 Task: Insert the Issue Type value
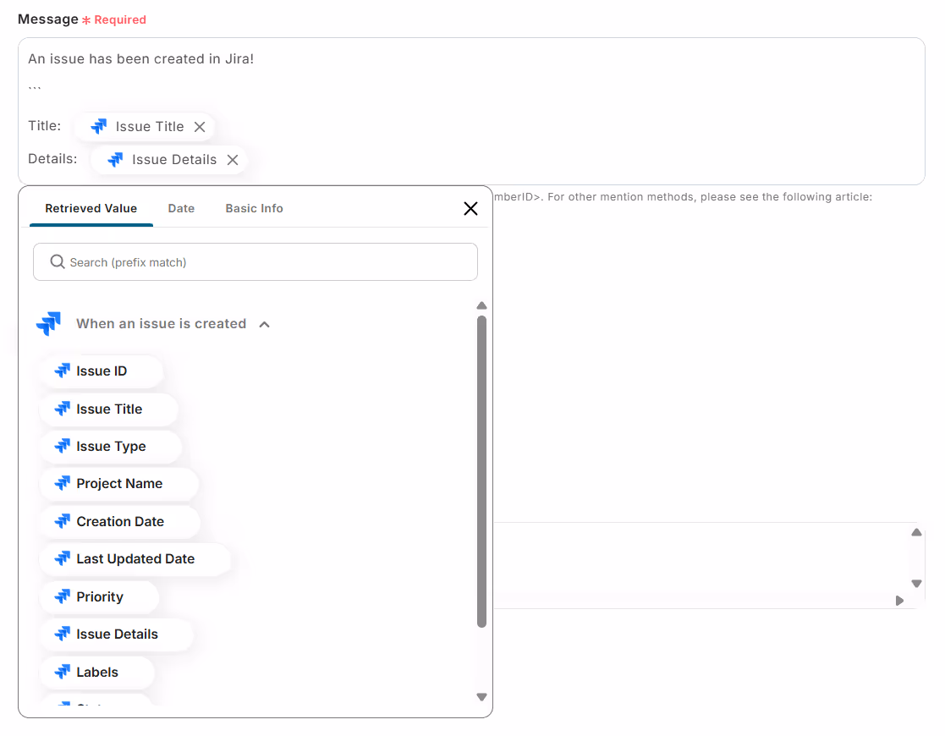tap(110, 447)
